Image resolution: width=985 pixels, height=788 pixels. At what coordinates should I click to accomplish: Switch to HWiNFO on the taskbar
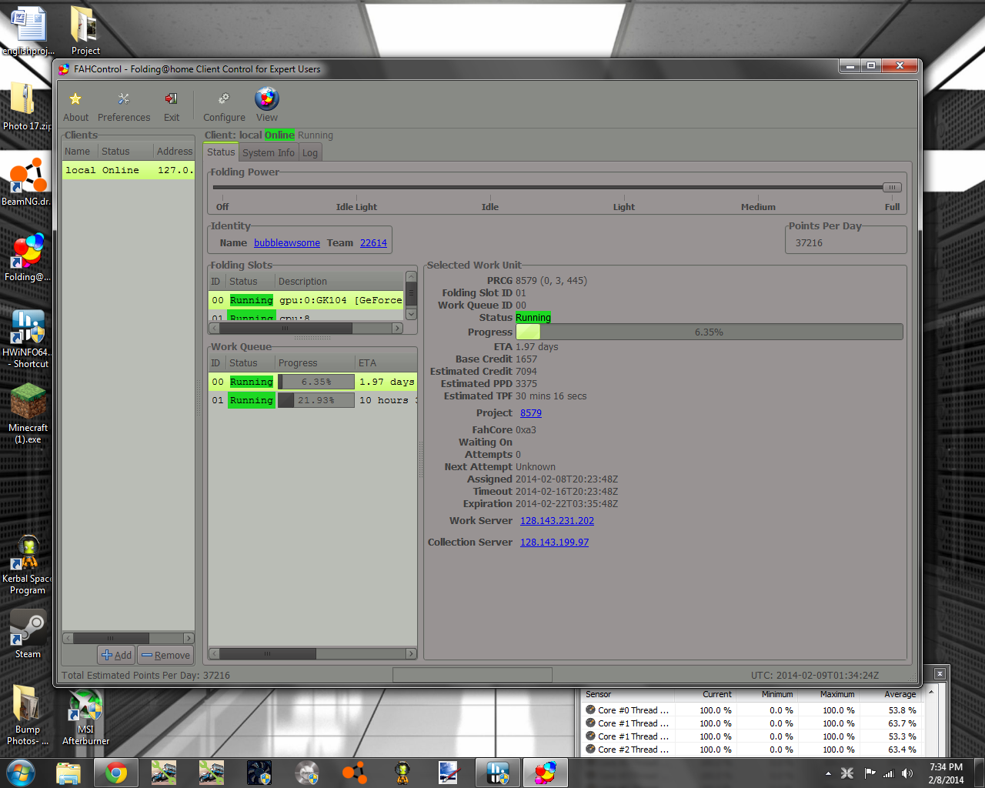tap(498, 773)
